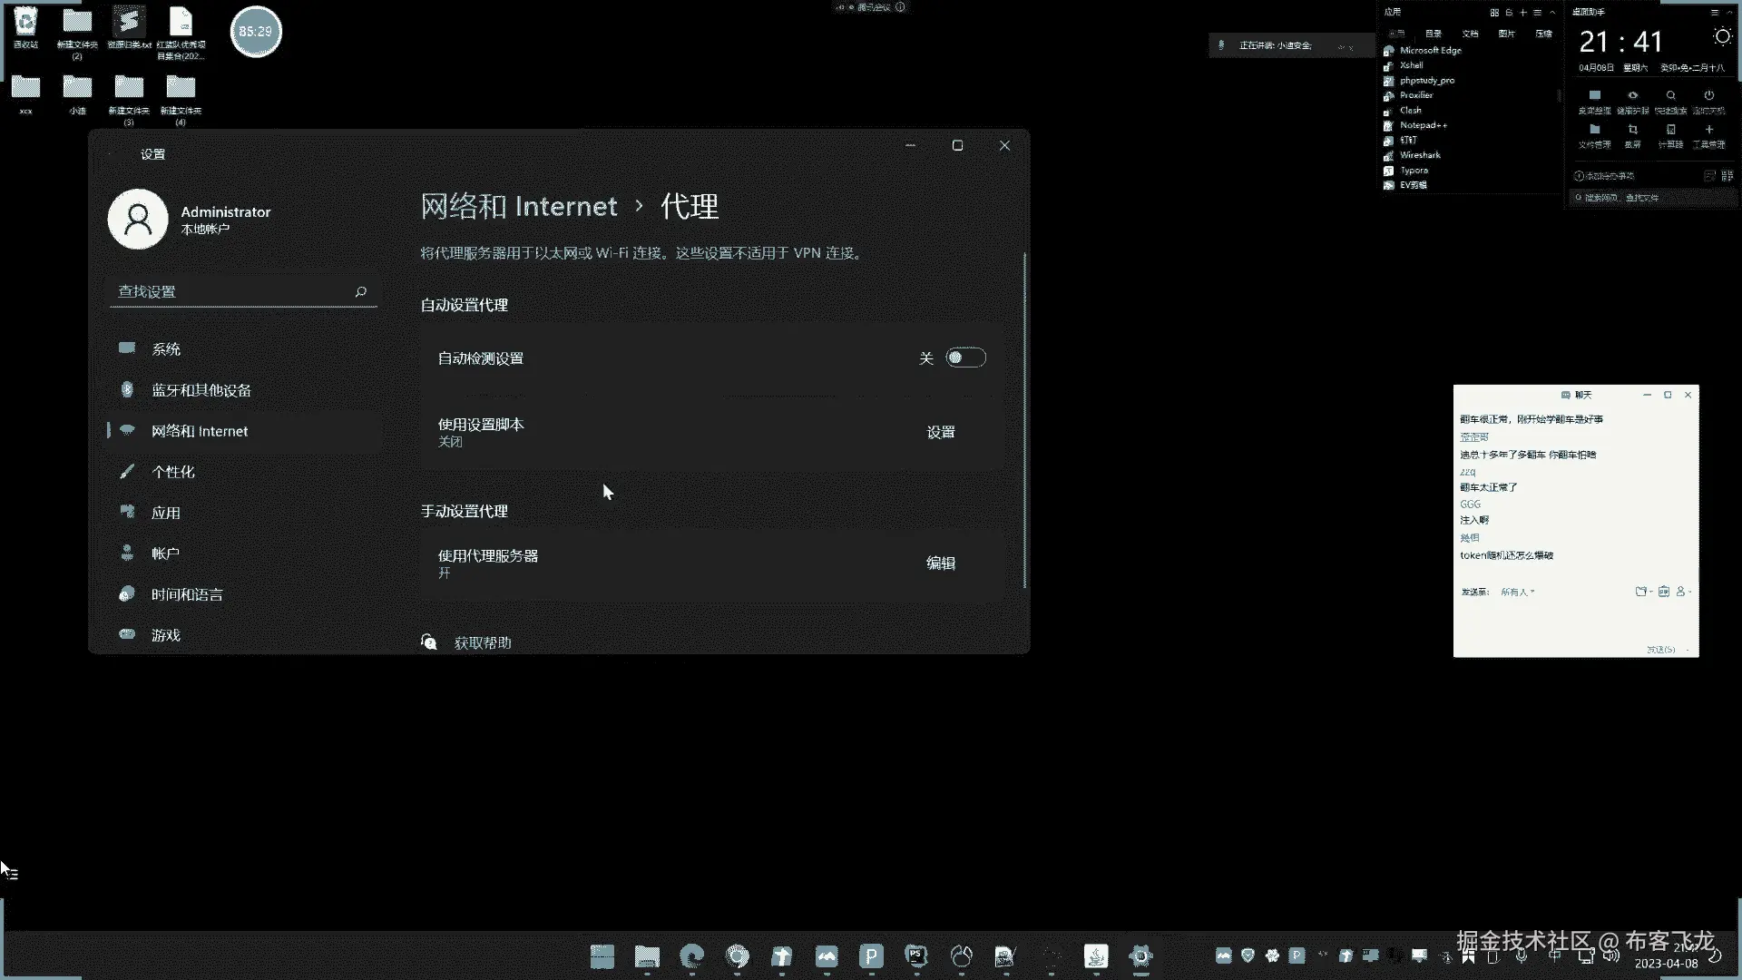Open the 应用 apps settings category

coord(165,513)
